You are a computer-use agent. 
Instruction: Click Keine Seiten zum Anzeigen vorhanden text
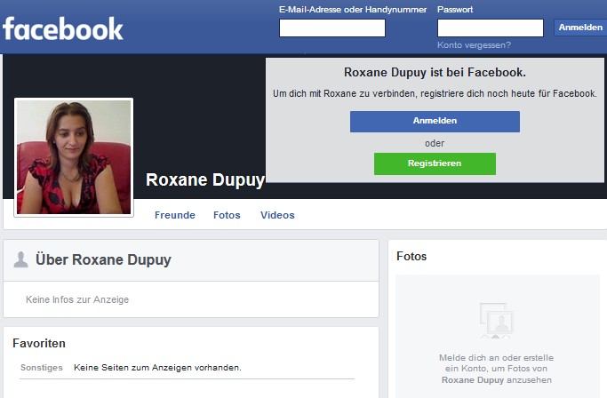click(157, 368)
